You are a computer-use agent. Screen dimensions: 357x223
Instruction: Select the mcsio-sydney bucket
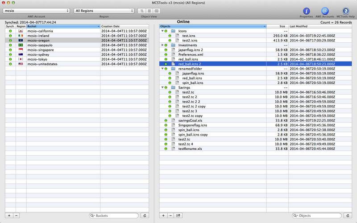pyautogui.click(x=77, y=54)
